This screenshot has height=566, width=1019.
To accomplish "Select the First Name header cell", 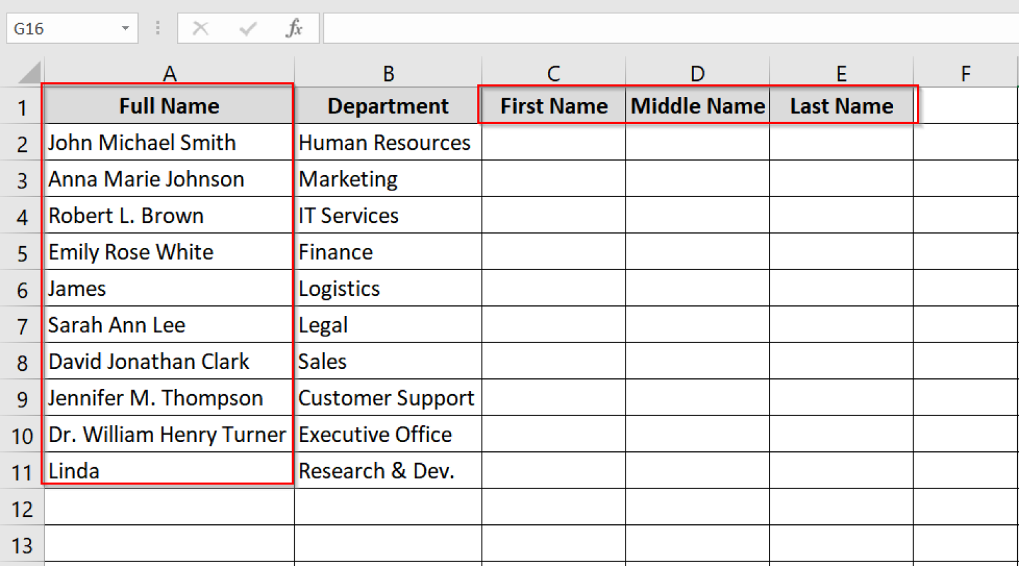I will click(x=553, y=106).
